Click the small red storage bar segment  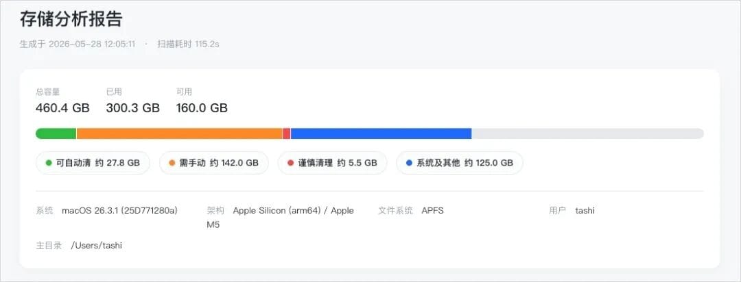point(286,133)
